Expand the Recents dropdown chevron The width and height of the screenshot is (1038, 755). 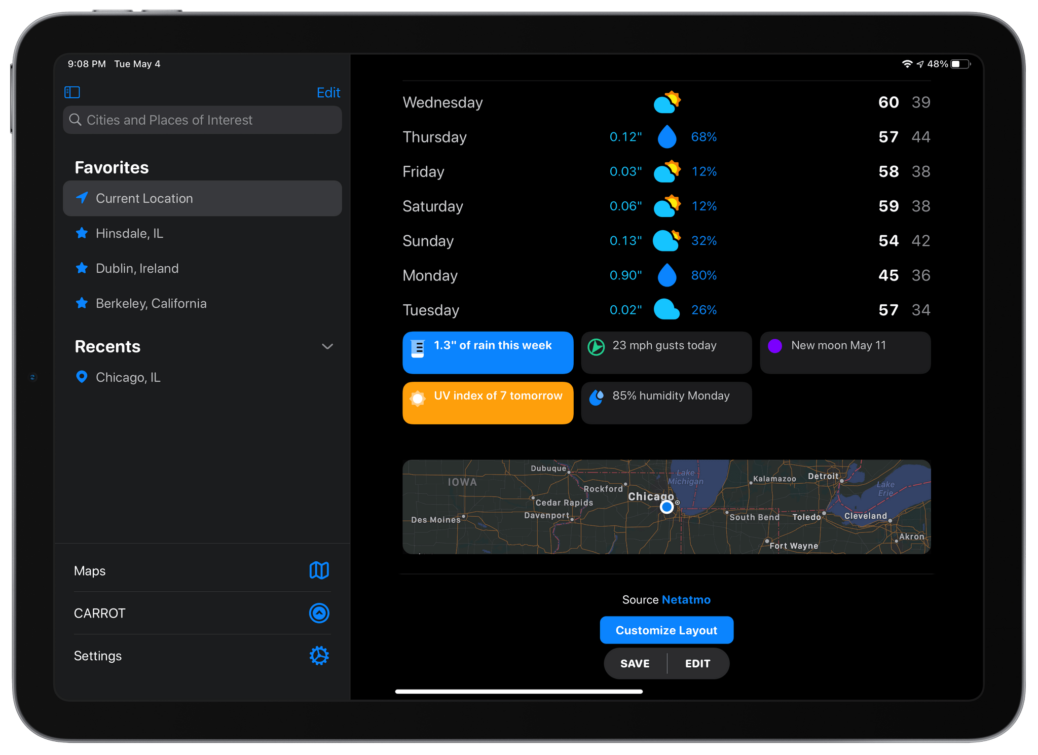click(x=328, y=347)
